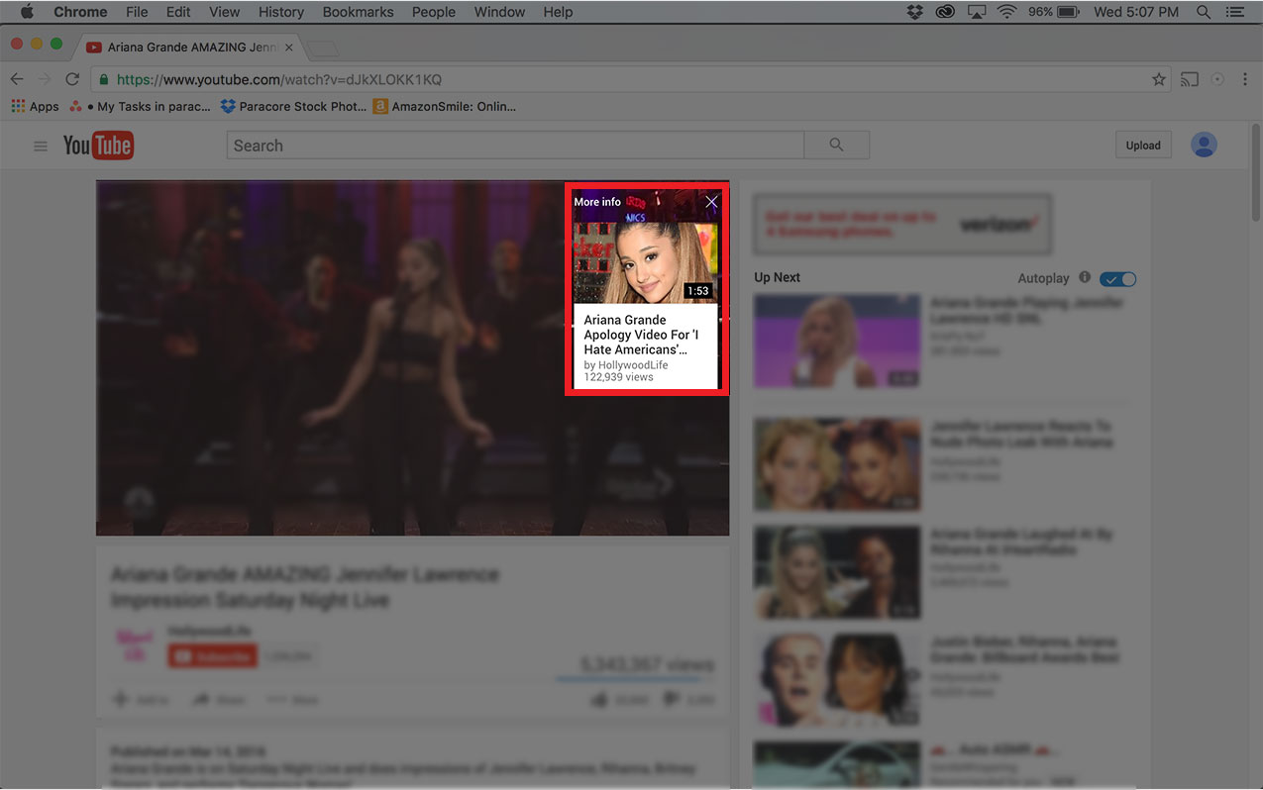Click the blurred red Subscribe button
The image size is (1263, 790).
(x=212, y=656)
